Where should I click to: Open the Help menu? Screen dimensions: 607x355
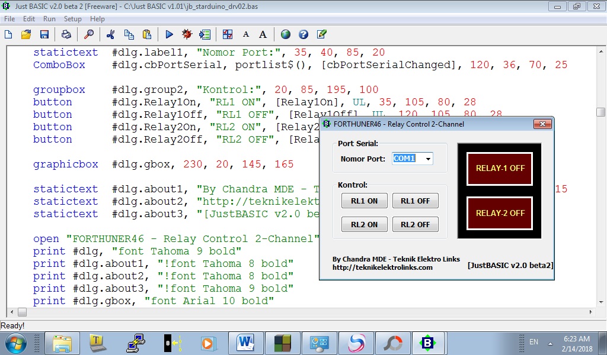97,18
